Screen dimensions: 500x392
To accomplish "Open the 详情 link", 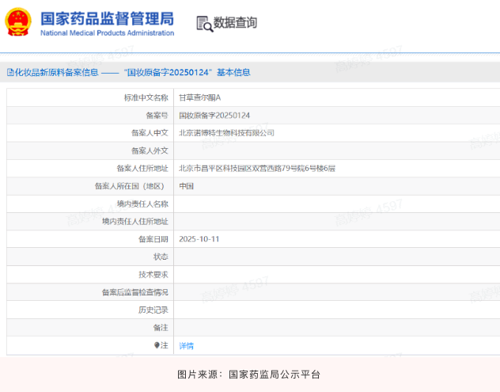I will pos(186,346).
